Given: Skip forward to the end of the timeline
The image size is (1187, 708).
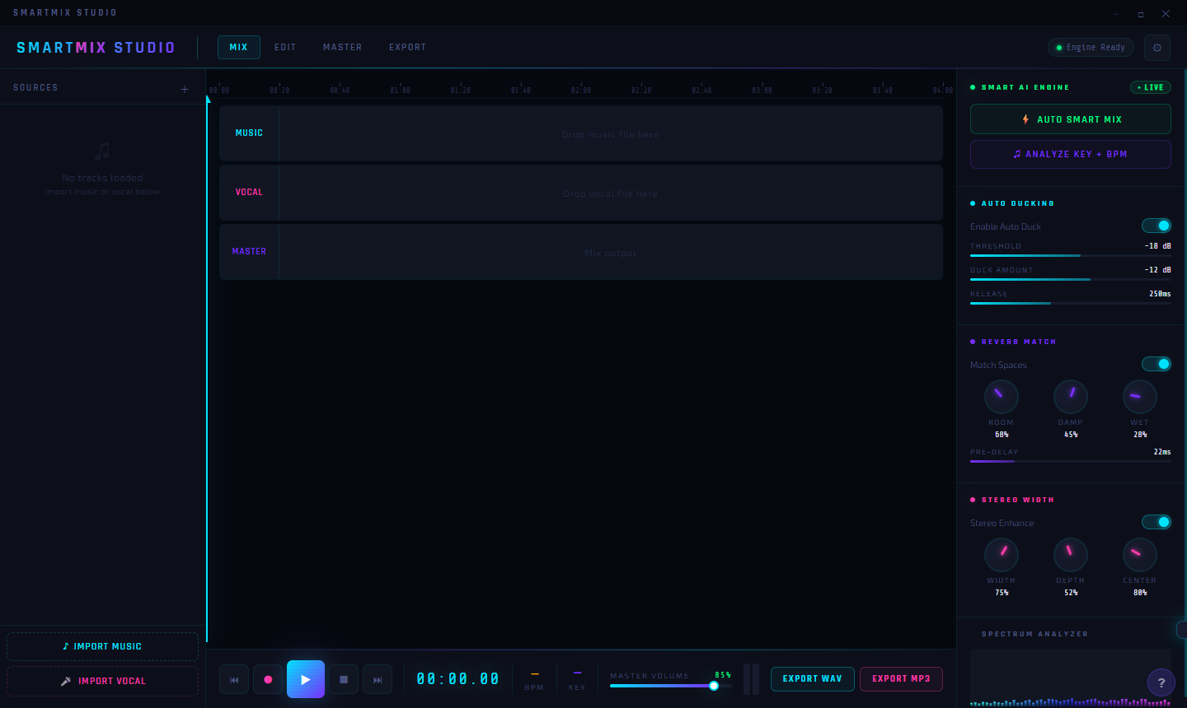Looking at the screenshot, I should [x=378, y=679].
